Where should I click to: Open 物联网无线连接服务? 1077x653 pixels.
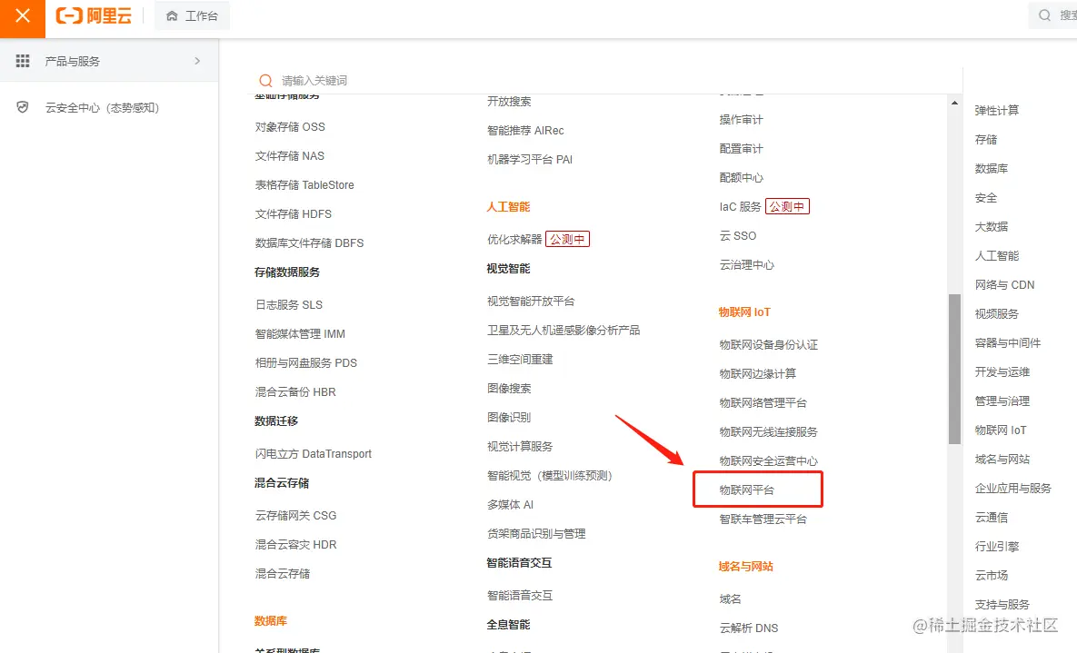[x=769, y=432]
